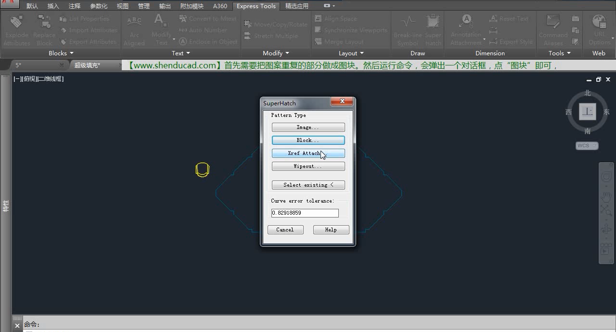The image size is (616, 332).
Task: Click the ShowMotion tool in navigation bar
Action: [605, 249]
